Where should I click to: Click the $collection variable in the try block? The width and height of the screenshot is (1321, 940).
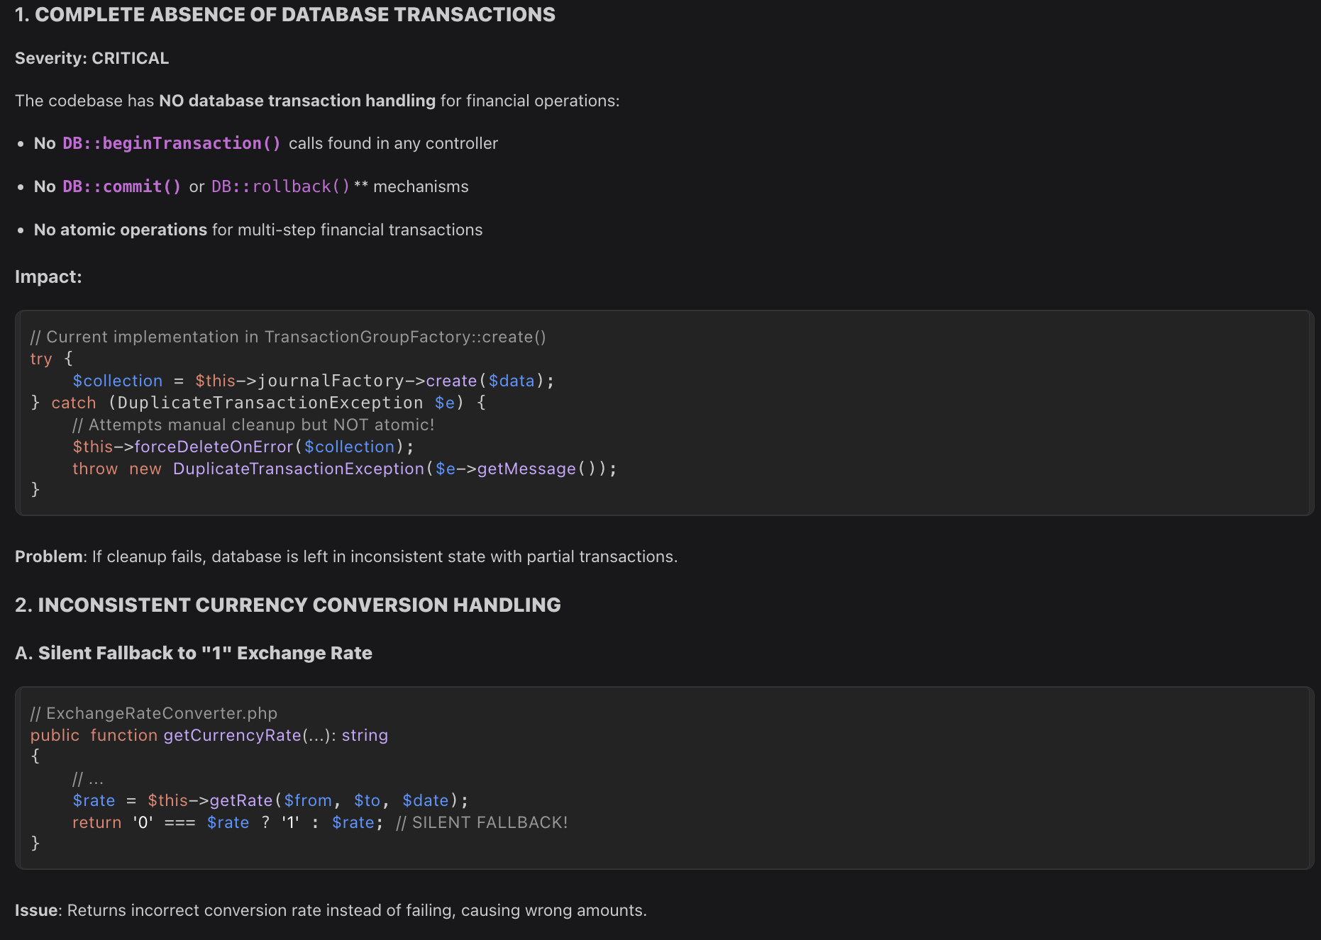click(x=117, y=381)
